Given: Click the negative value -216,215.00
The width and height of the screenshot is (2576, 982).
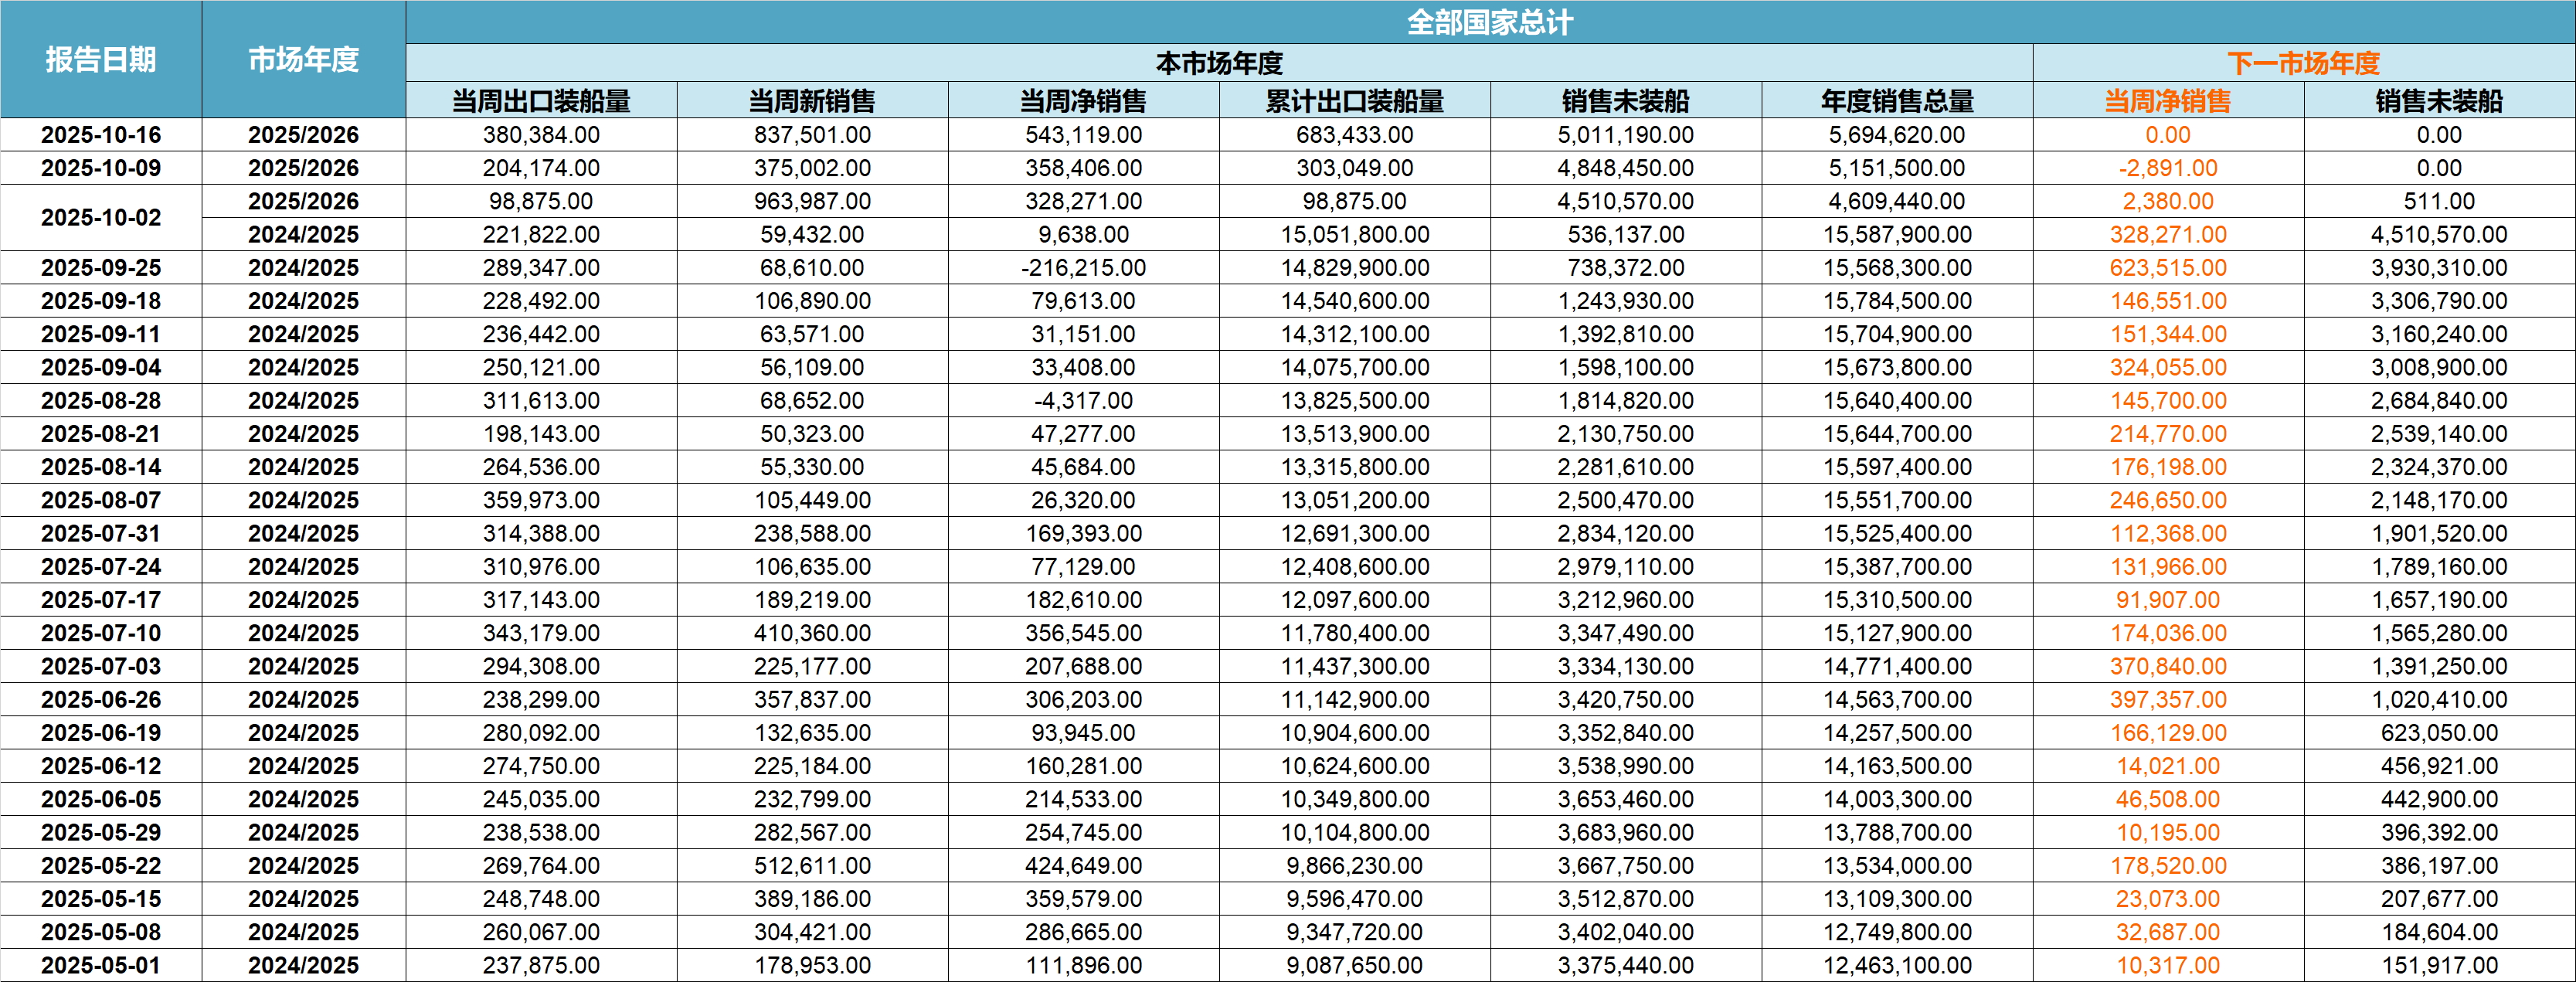Looking at the screenshot, I should pyautogui.click(x=1083, y=268).
